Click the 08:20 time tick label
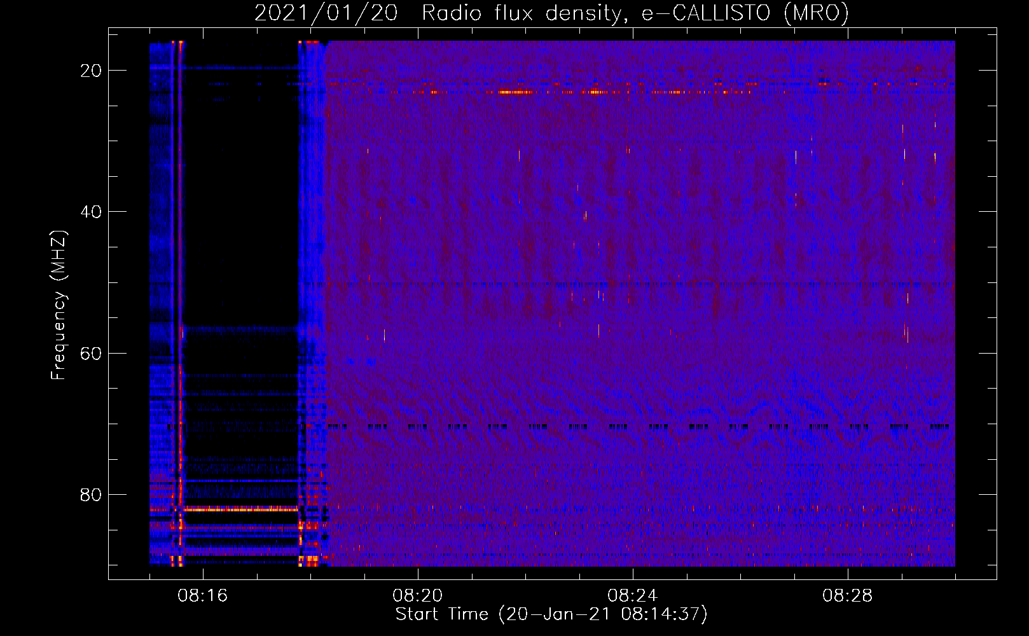 [417, 596]
